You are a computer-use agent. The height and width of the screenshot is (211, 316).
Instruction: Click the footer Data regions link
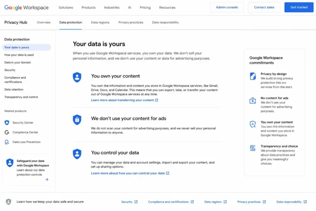coord(213,202)
